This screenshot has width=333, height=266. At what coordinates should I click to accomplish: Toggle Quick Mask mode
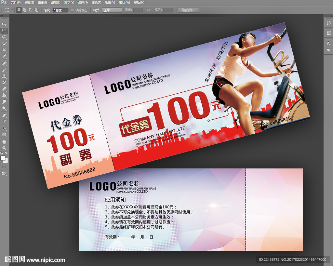pos(4,166)
